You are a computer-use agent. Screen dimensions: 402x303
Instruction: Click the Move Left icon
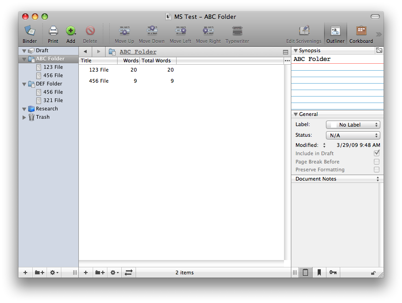coord(181,30)
